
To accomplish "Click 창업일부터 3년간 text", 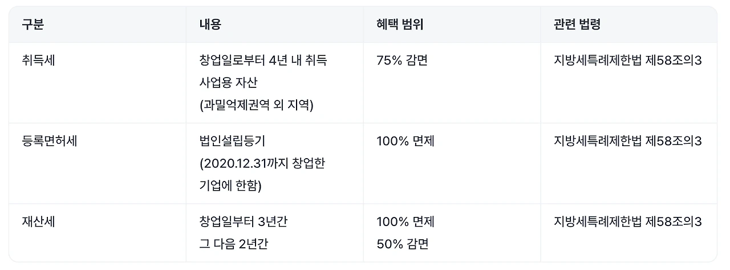I will 244,221.
